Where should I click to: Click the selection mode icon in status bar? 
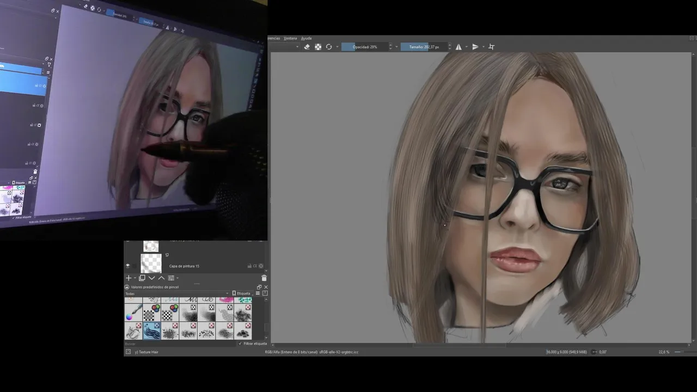[x=128, y=352]
